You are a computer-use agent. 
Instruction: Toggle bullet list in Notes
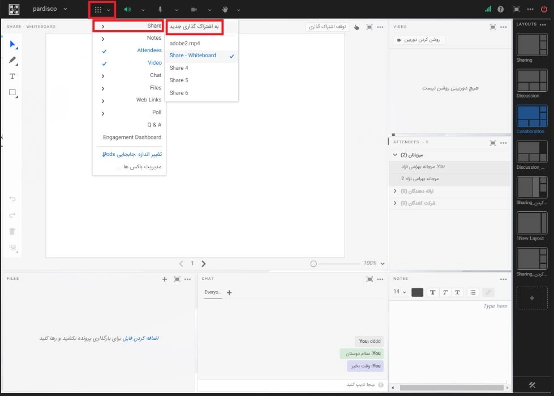[473, 292]
